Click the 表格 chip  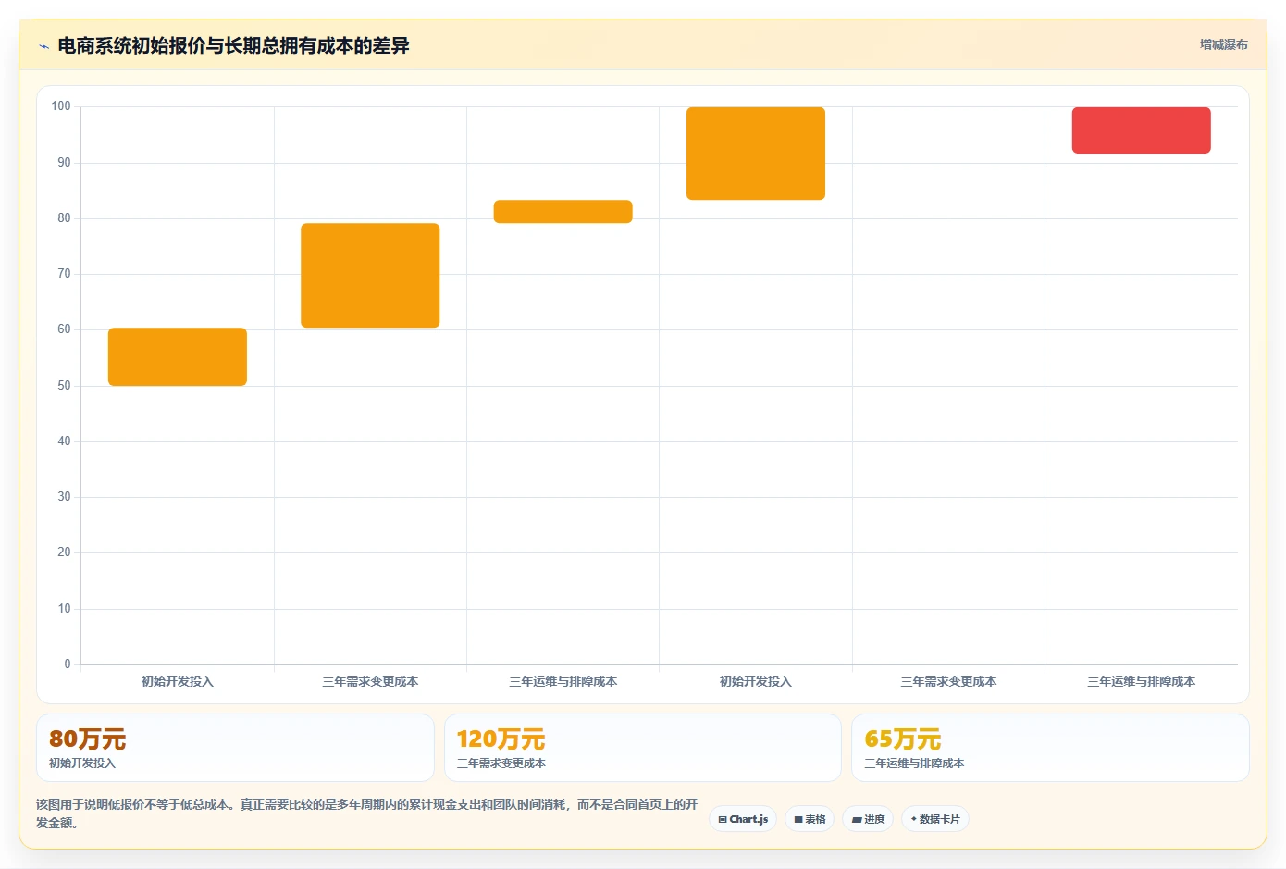810,819
